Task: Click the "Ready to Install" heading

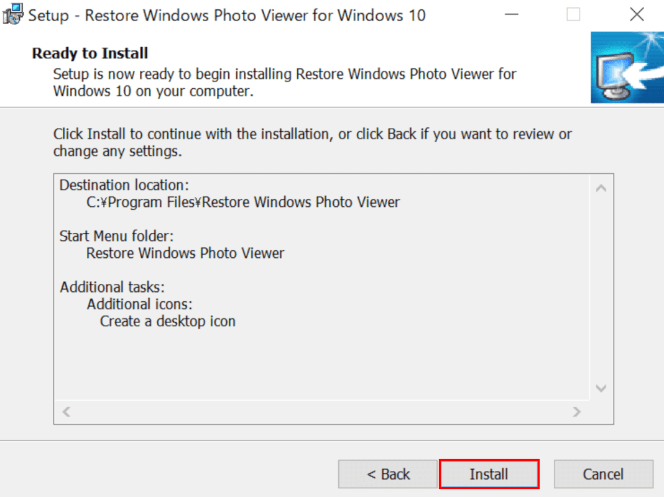Action: (90, 53)
